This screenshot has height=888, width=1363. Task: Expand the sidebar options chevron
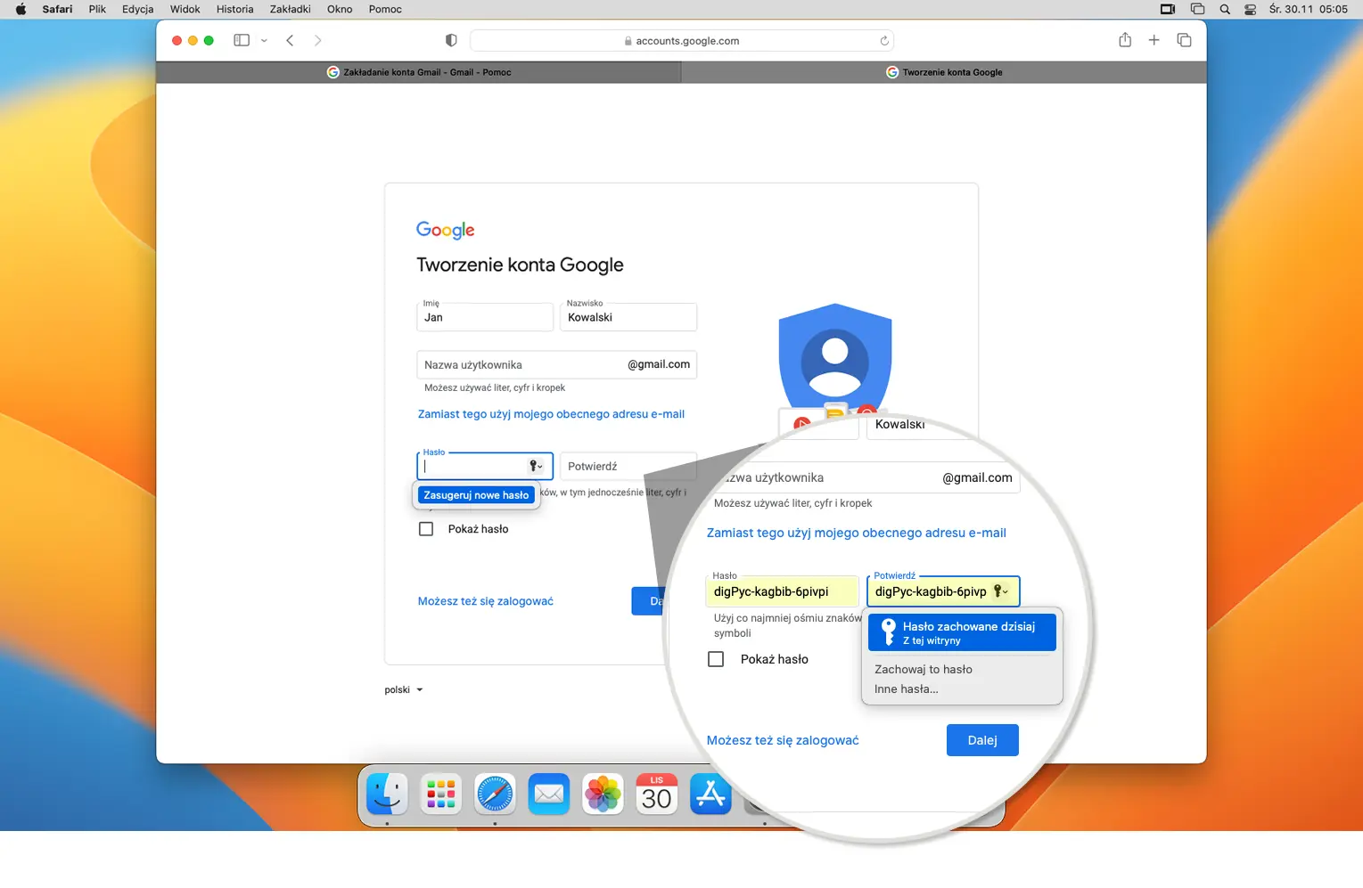click(264, 40)
